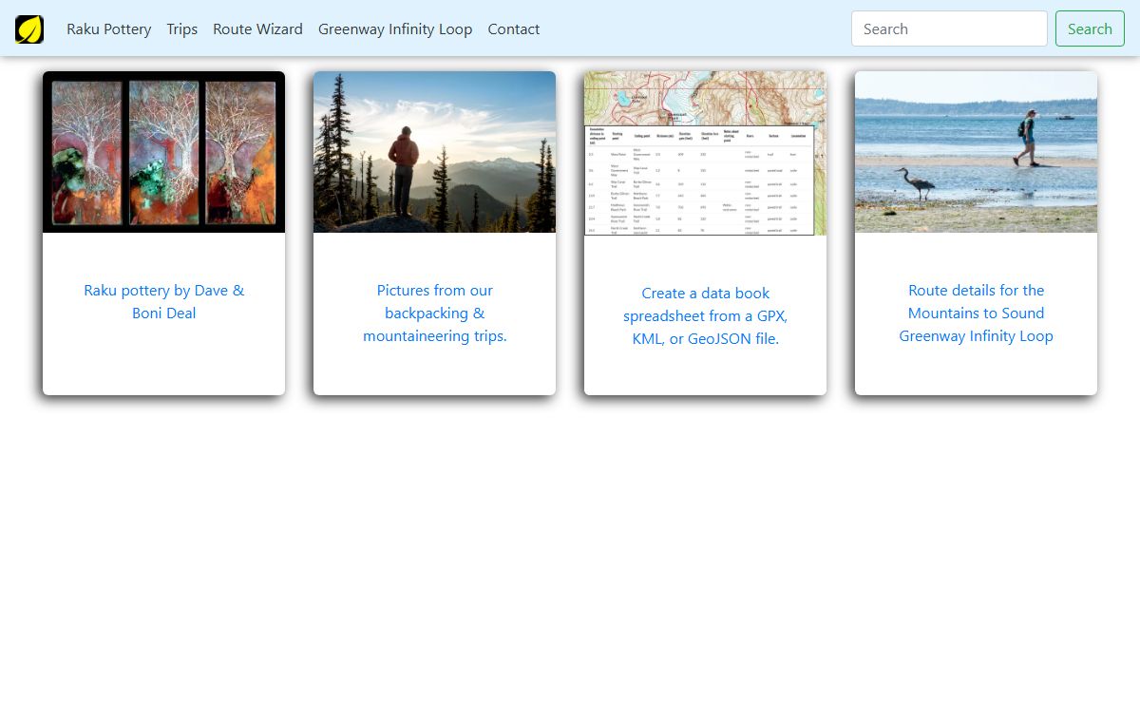
Task: Click the yellow leaf logo icon
Action: [29, 29]
